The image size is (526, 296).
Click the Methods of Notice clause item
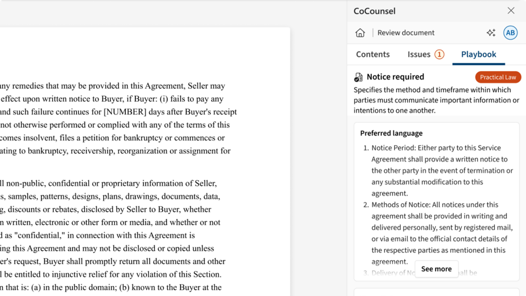(438, 233)
